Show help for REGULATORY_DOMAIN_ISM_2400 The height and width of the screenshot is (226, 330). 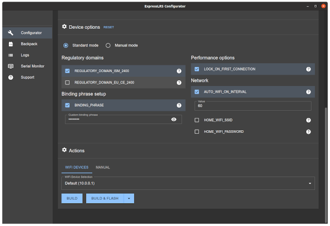[x=179, y=71]
